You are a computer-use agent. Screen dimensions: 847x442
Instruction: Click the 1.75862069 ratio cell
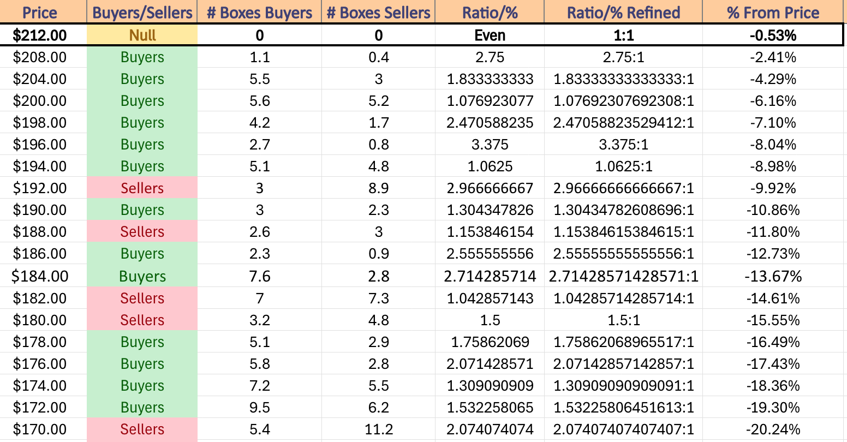point(490,342)
